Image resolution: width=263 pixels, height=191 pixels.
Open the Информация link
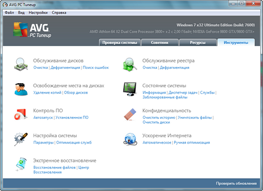tap(154, 93)
